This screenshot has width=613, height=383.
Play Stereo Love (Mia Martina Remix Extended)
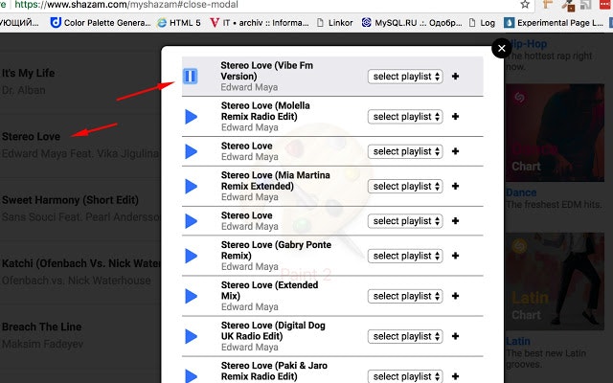pyautogui.click(x=191, y=186)
